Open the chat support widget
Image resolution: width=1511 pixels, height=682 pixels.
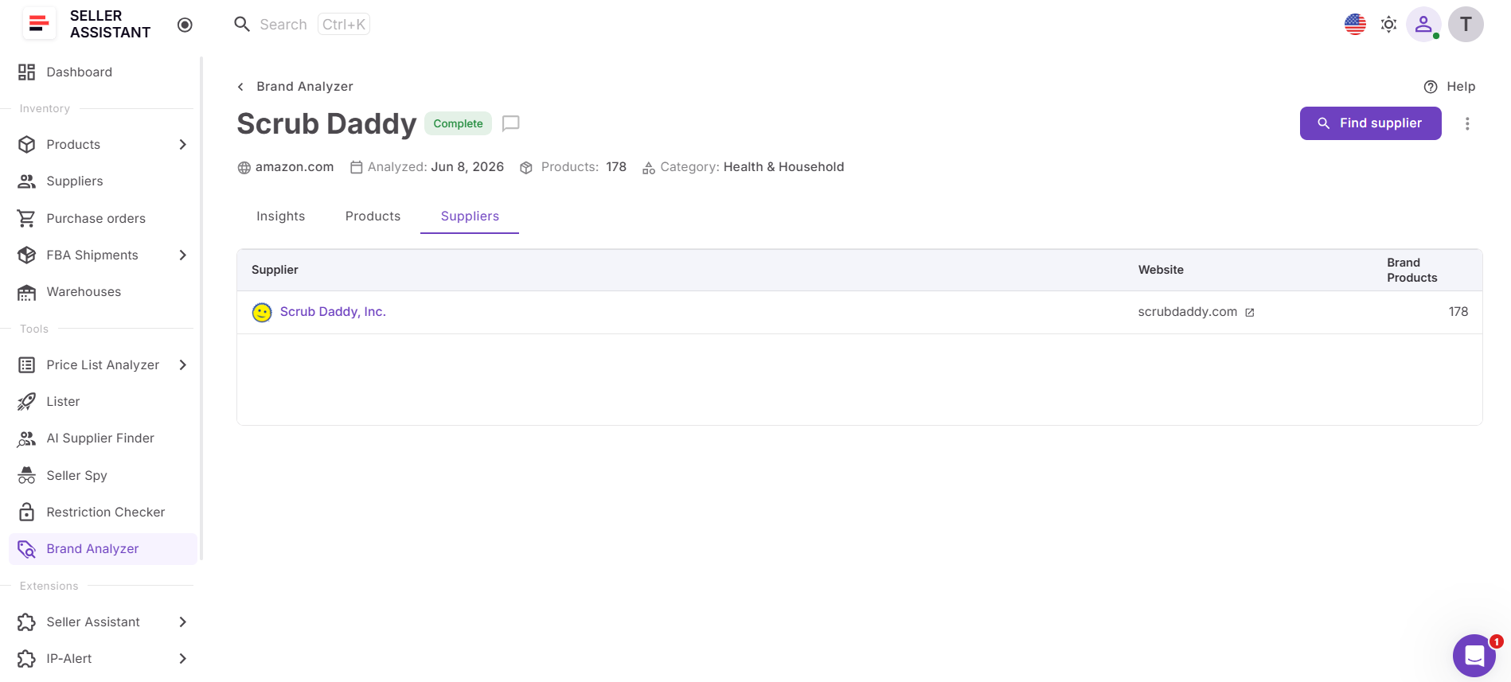(x=1474, y=656)
